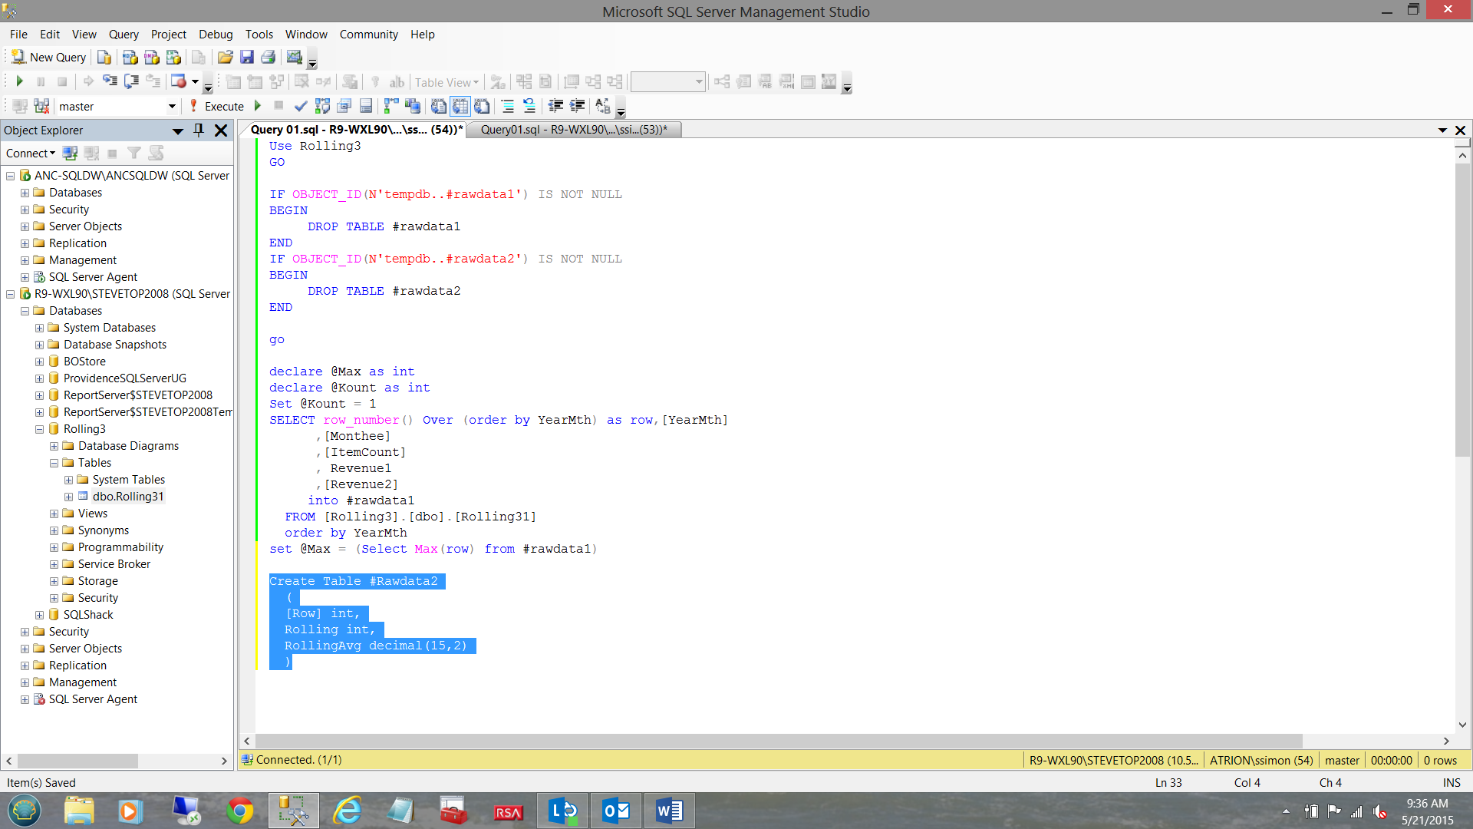1473x829 pixels.
Task: Toggle Results to Text mode
Action: tap(439, 106)
